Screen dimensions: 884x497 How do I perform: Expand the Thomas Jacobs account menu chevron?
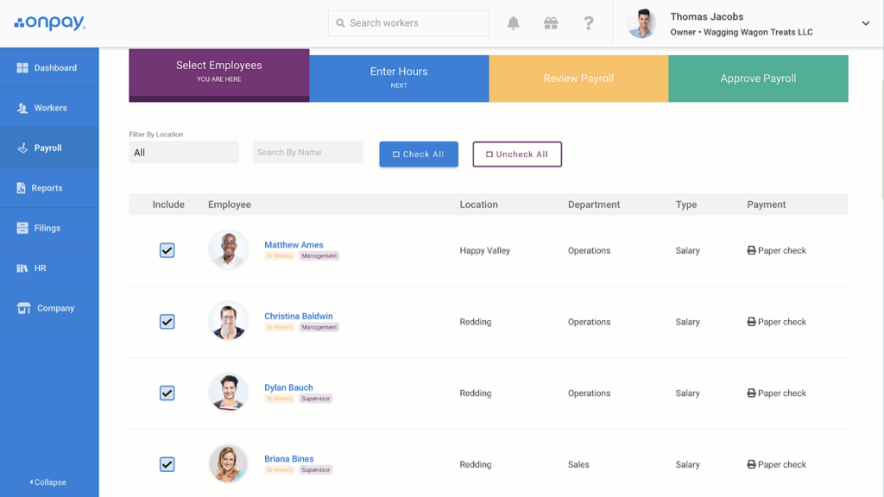click(x=865, y=23)
